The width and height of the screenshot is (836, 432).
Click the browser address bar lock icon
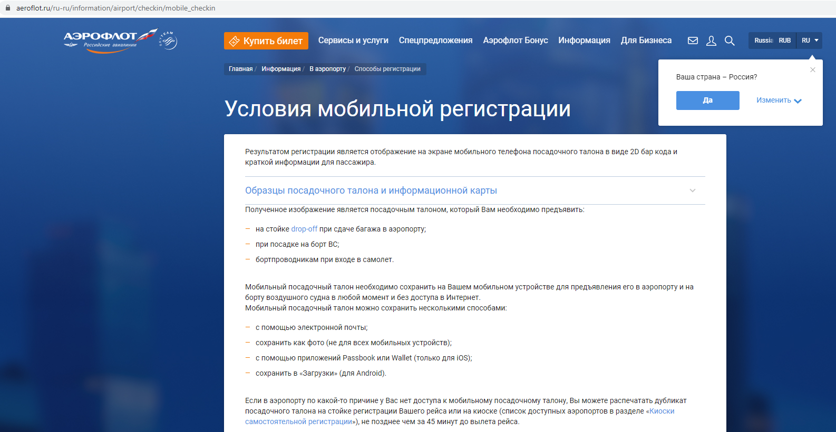tap(8, 8)
